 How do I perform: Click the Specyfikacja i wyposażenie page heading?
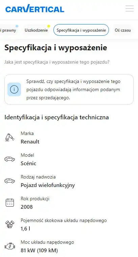point(55,48)
